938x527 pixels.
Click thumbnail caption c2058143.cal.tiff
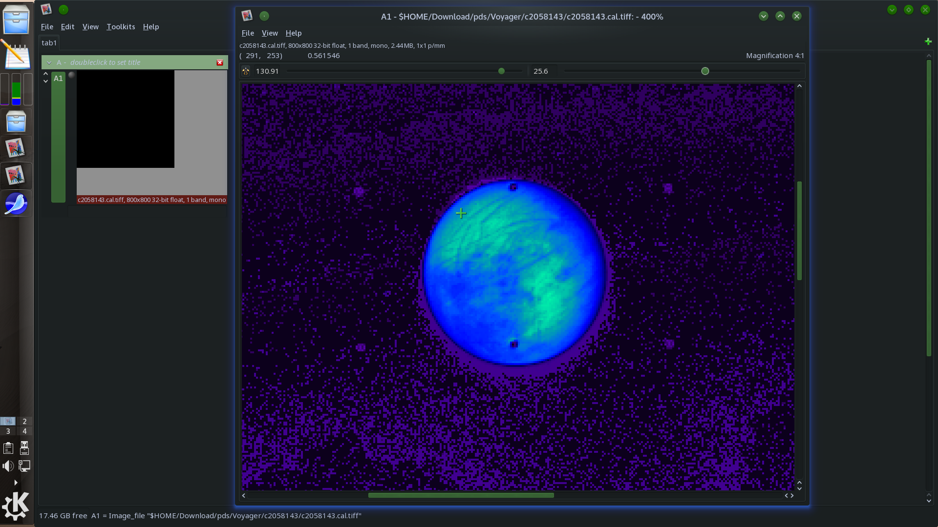[152, 200]
